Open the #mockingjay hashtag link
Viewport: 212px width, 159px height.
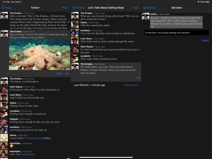click(x=28, y=154)
